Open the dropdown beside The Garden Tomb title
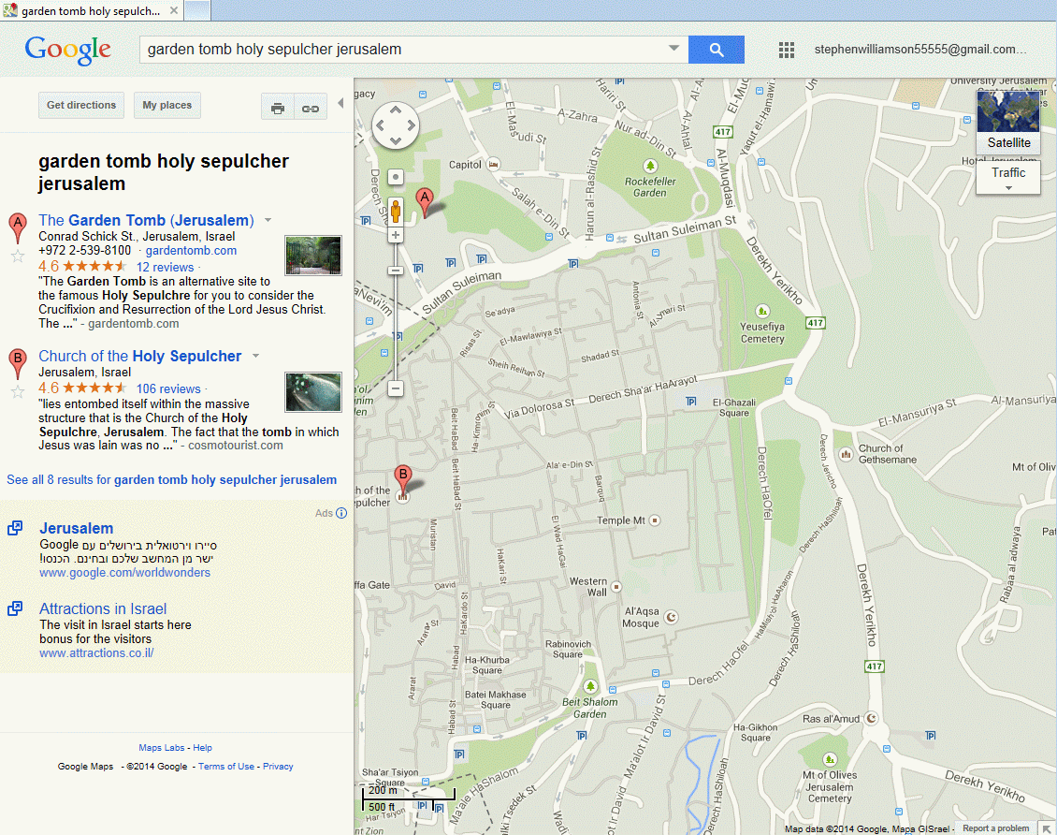The height and width of the screenshot is (835, 1057). point(268,221)
